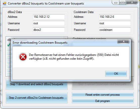Toggle the green checked bouquet checkbox
This screenshot has width=140, height=109.
coord(9,45)
